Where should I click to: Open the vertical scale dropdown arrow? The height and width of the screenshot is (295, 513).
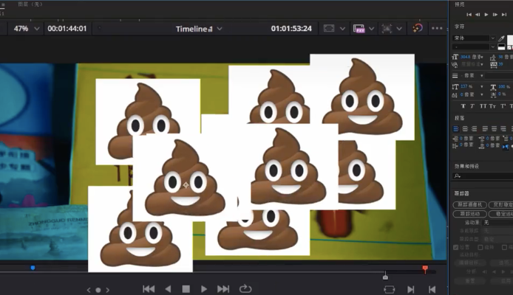(482, 87)
